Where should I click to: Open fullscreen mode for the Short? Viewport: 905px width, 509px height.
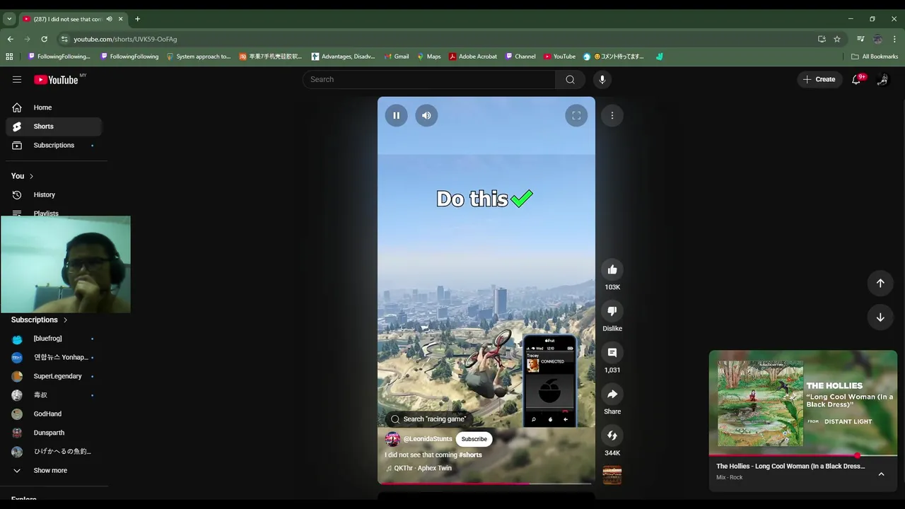click(576, 115)
